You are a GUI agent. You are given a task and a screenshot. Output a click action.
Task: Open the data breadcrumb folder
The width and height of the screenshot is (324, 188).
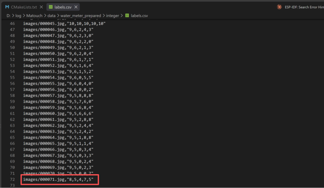point(51,16)
